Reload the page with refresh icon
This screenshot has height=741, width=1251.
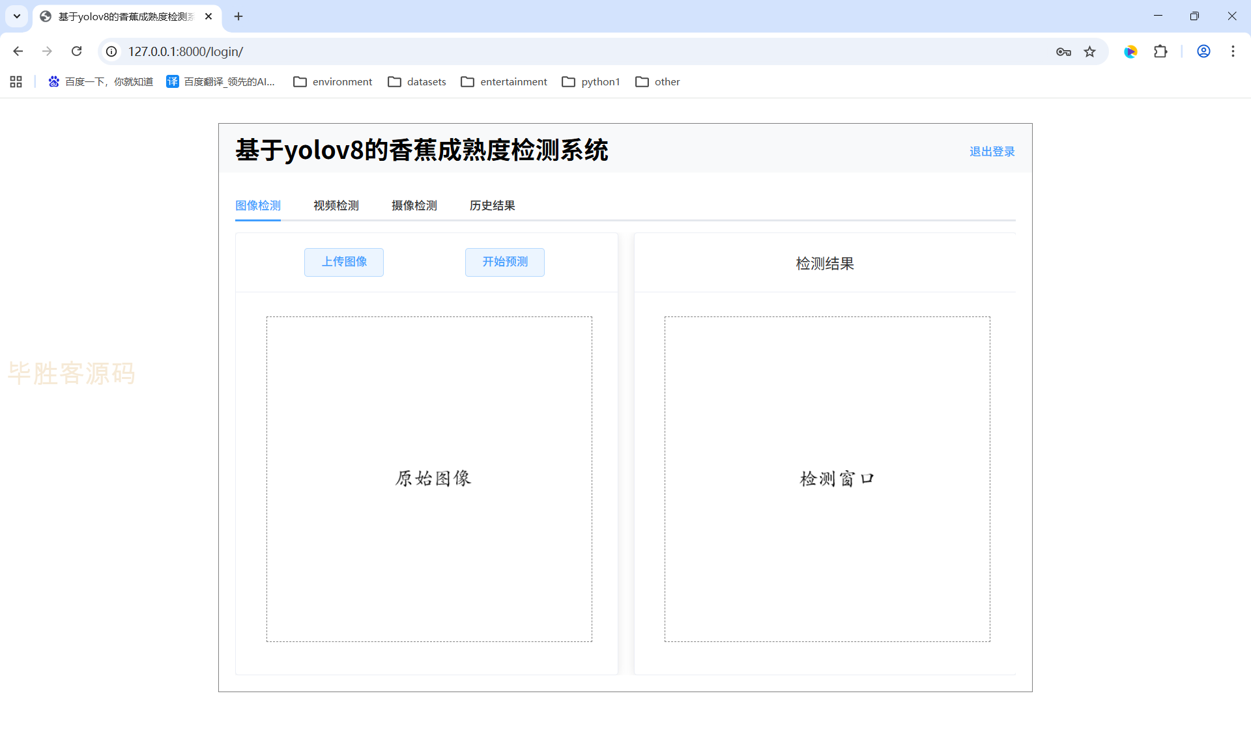click(76, 51)
